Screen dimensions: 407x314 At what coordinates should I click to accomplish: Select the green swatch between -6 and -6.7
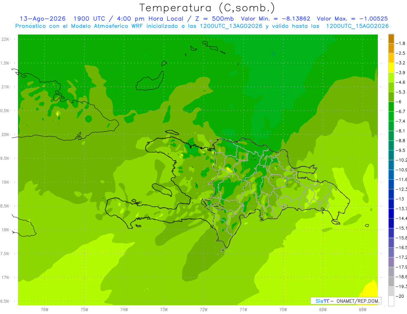(391, 107)
